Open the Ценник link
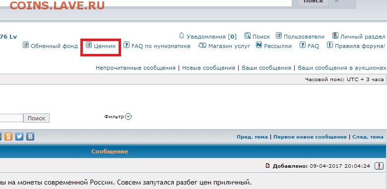 [x=105, y=46]
